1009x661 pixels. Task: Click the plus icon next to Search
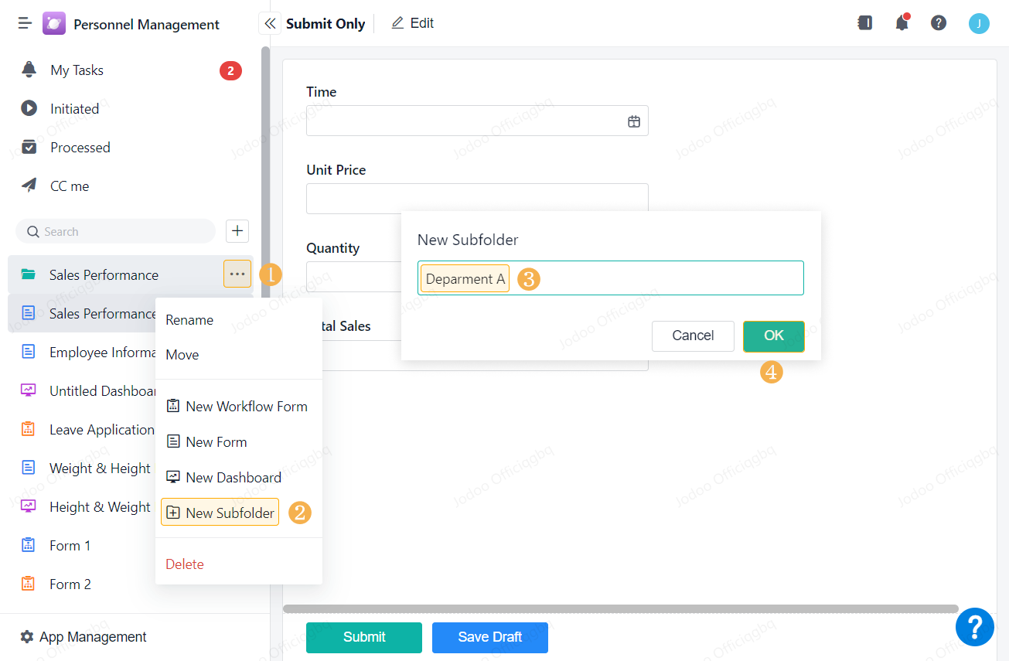(x=237, y=230)
